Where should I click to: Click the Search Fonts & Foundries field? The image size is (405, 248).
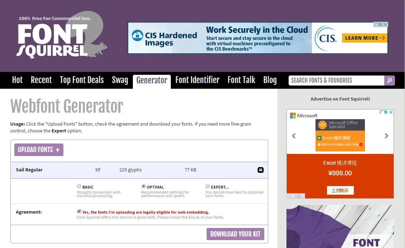coord(336,81)
